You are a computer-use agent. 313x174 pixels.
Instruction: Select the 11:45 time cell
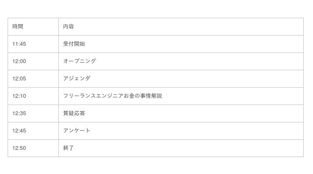19,44
